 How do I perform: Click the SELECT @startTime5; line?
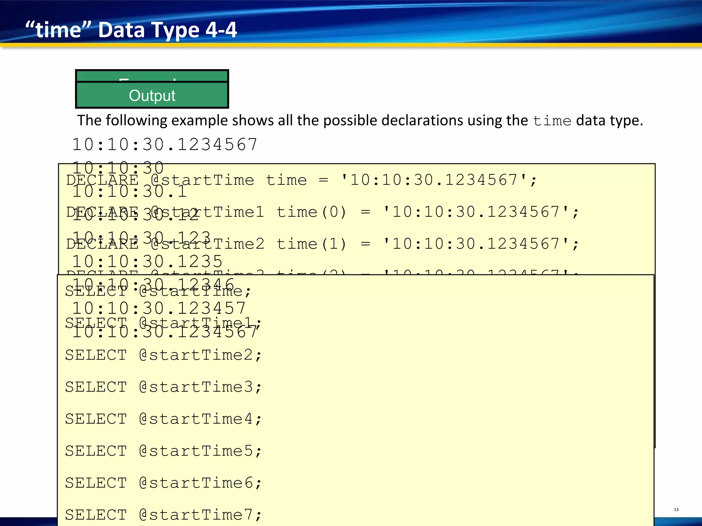pos(164,451)
